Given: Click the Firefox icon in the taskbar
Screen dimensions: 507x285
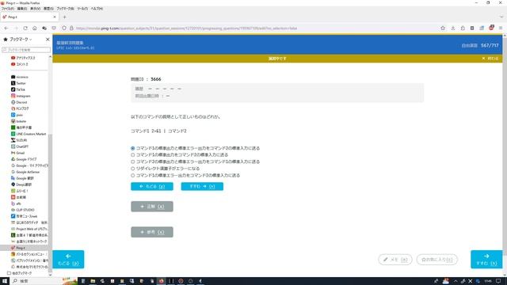Looking at the screenshot, I should 161,281.
